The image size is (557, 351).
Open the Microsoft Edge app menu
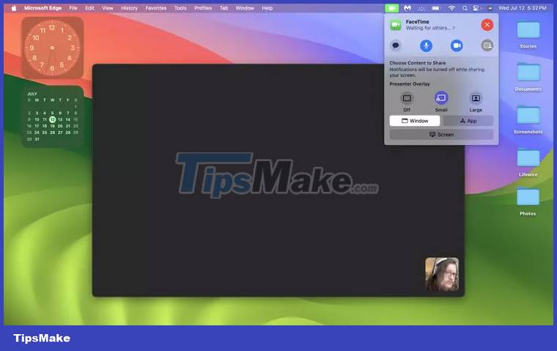coord(43,8)
